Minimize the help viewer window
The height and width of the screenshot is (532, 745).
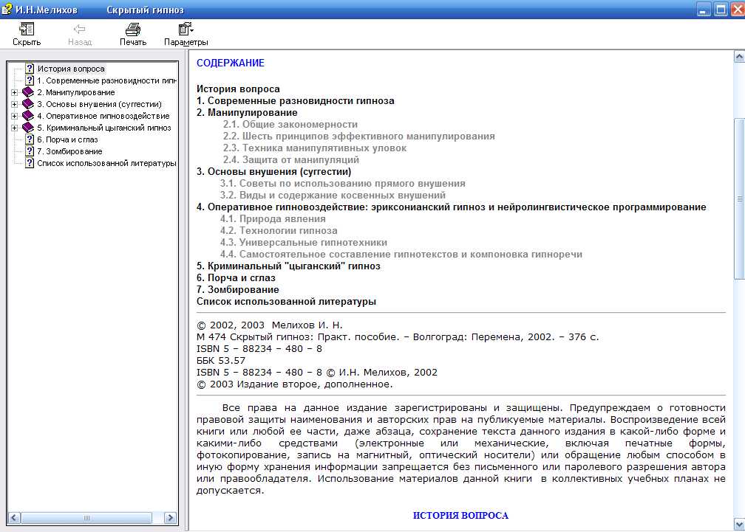click(x=704, y=9)
